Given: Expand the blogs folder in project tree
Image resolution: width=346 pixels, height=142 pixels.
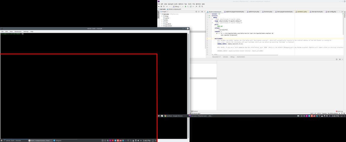Looking at the screenshot, I should point(162,16).
